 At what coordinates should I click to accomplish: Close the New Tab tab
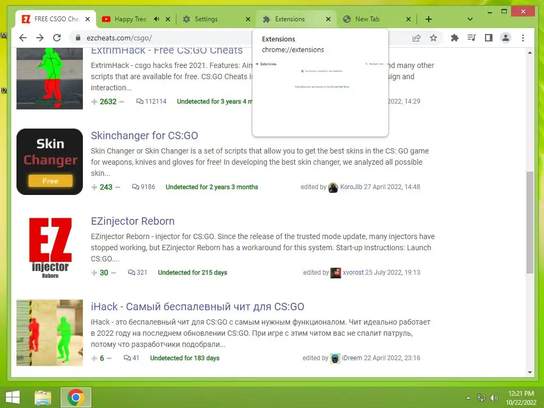pyautogui.click(x=409, y=19)
